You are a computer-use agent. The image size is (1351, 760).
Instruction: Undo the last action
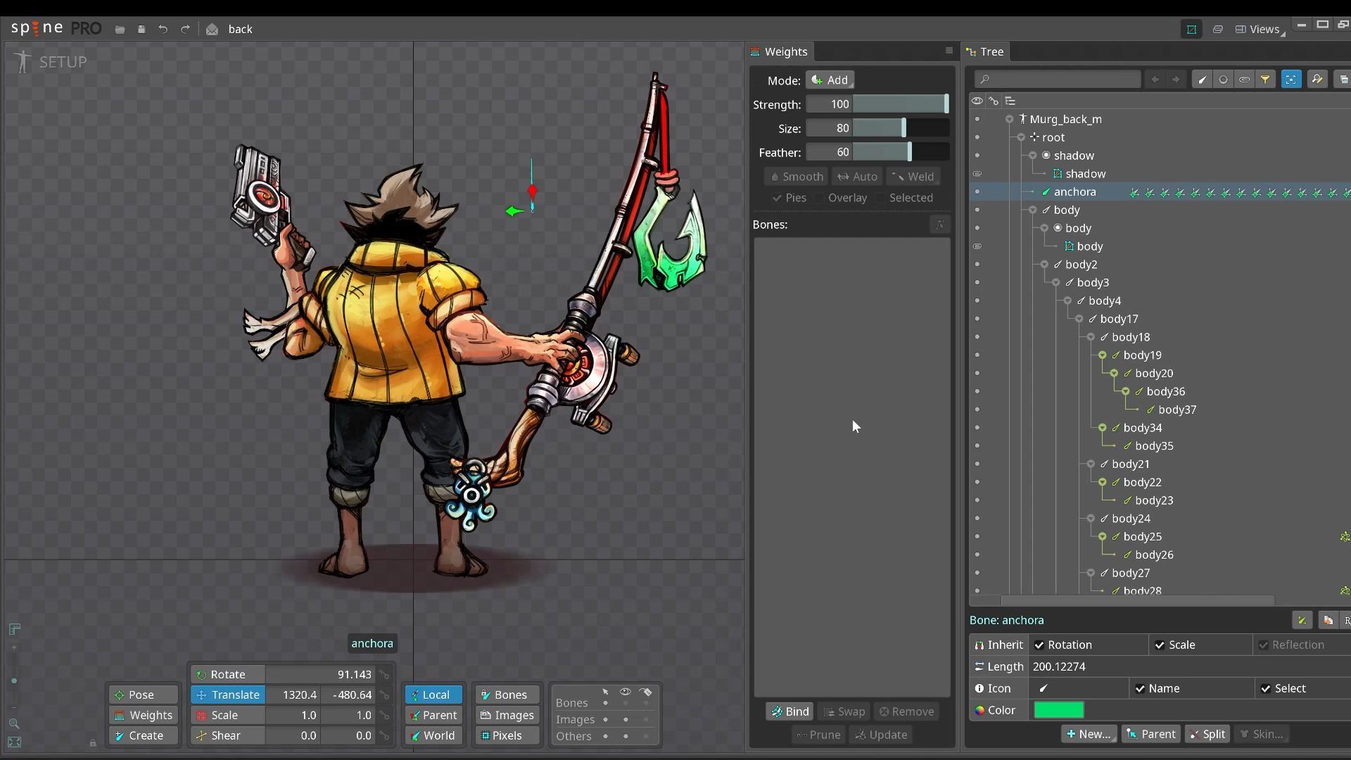click(163, 30)
